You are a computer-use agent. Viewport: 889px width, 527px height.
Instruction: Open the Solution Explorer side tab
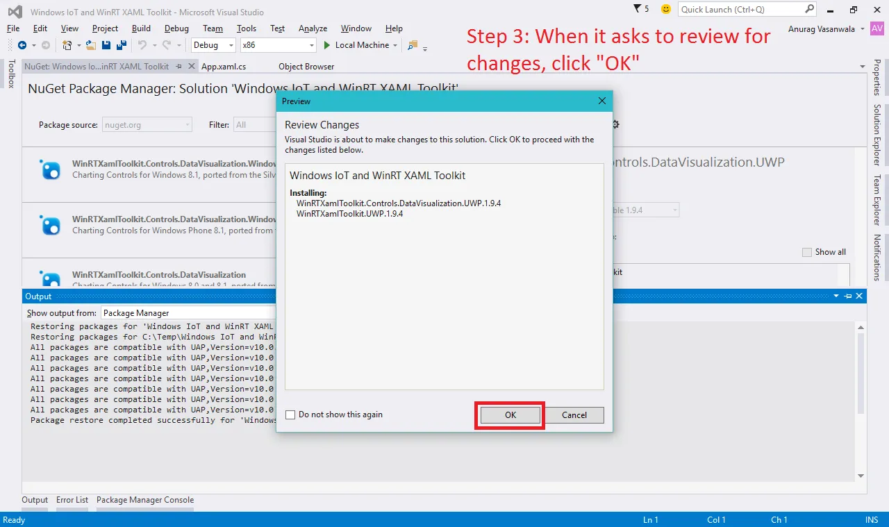(877, 135)
